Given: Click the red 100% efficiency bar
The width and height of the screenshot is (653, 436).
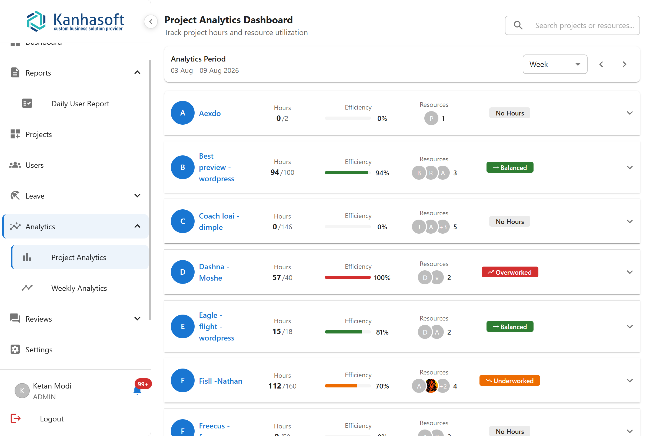Looking at the screenshot, I should (347, 277).
